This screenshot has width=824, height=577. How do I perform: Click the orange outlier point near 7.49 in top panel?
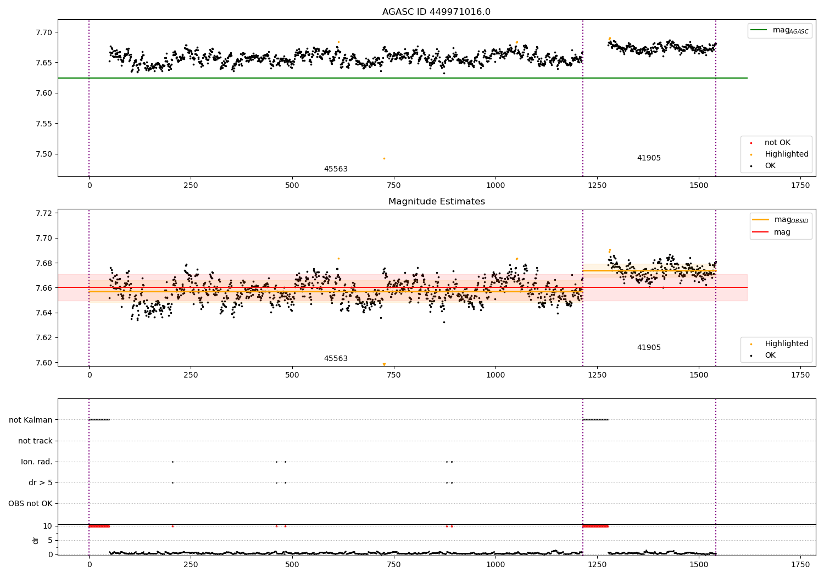[384, 158]
